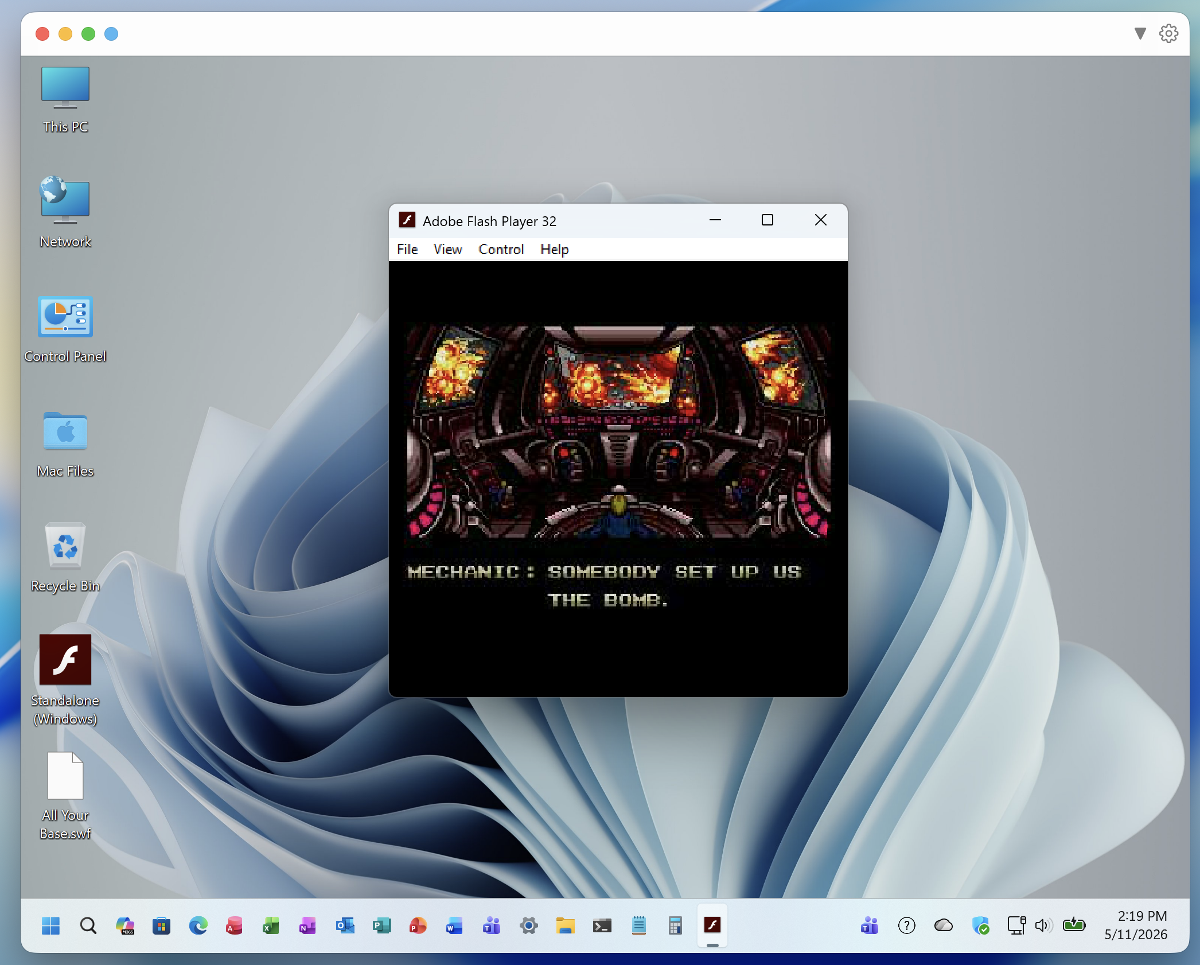1200x965 pixels.
Task: Click the network display tray icon
Action: pos(1016,925)
